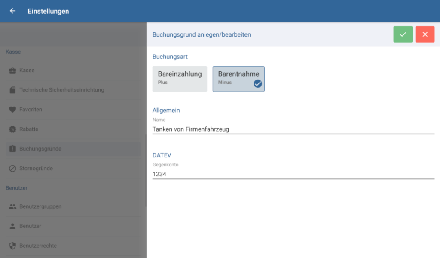Click the Stornogründe cancel icon
The image size is (440, 258).
pos(12,168)
